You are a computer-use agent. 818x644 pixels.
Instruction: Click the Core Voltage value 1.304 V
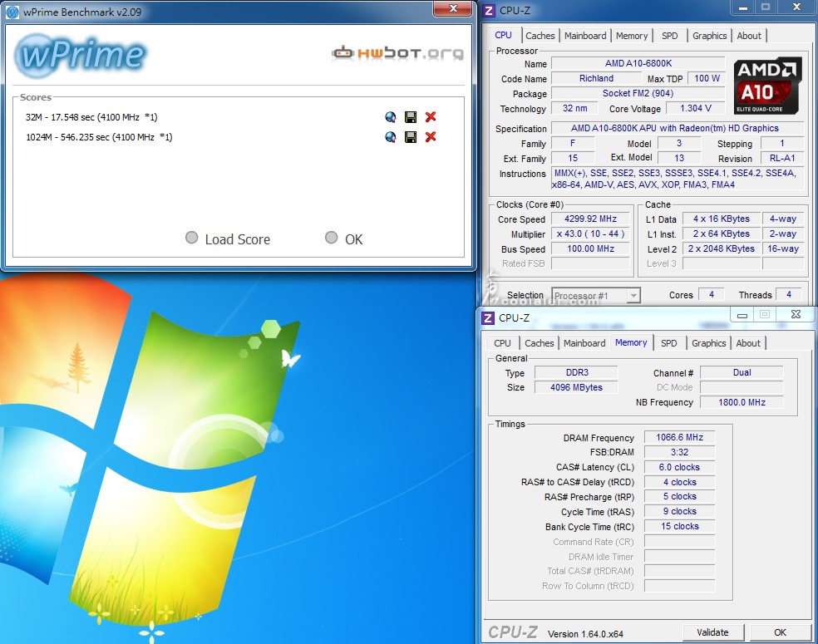pos(696,108)
